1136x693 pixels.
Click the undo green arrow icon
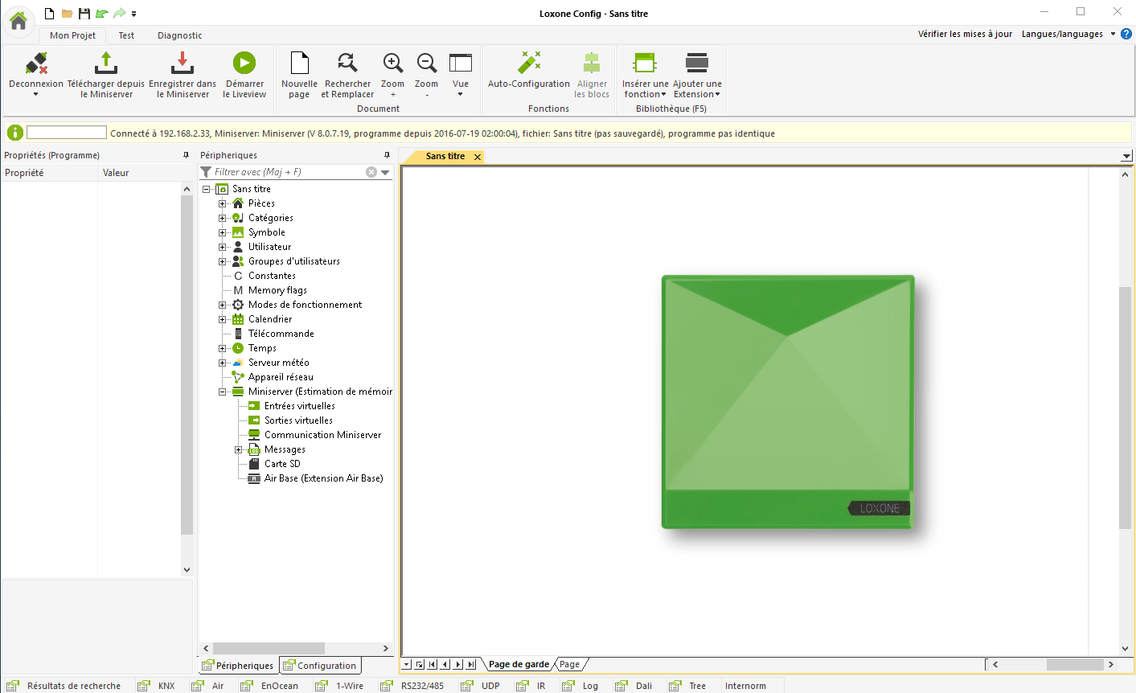tap(101, 14)
